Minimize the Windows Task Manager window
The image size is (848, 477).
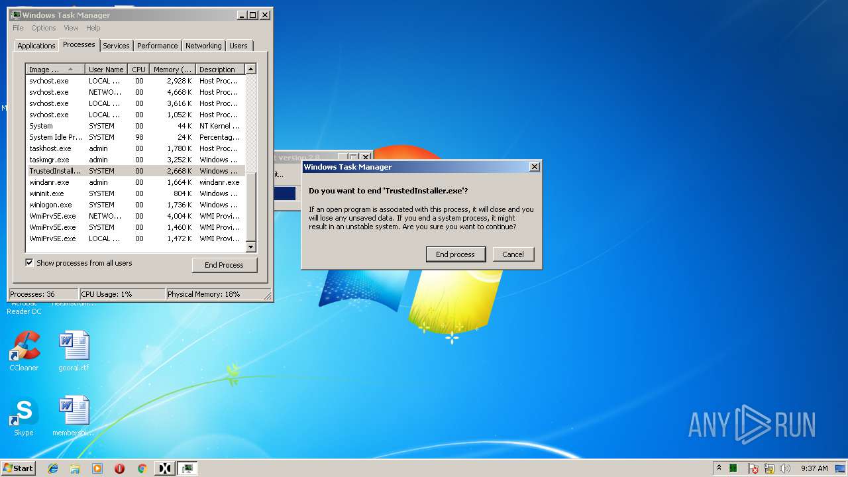pyautogui.click(x=241, y=15)
